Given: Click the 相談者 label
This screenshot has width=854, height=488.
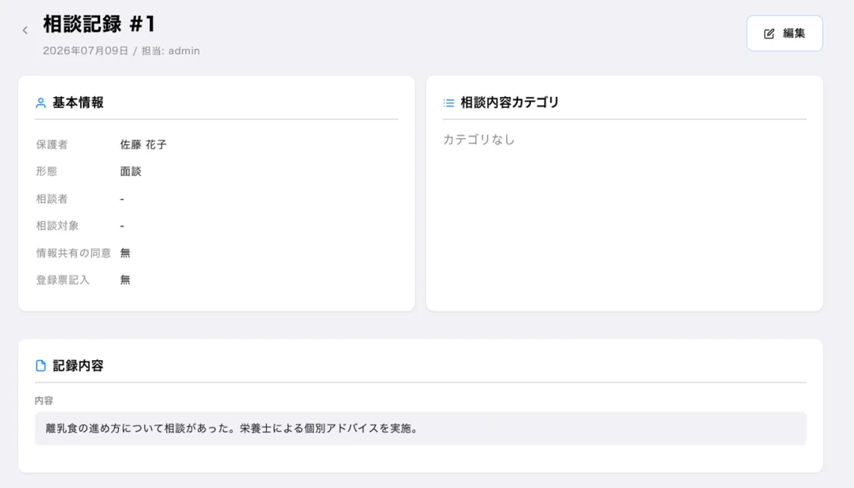Looking at the screenshot, I should (x=52, y=199).
